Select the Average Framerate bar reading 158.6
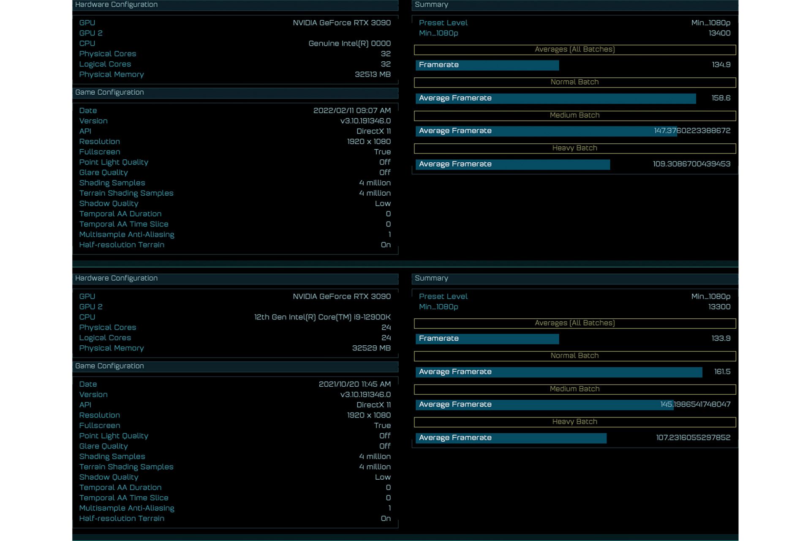The width and height of the screenshot is (811, 541). pyautogui.click(x=555, y=98)
